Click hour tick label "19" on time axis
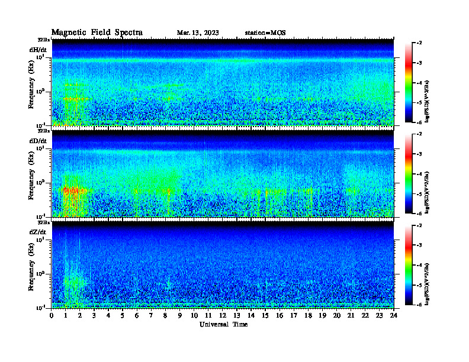Viewport: 469px width, 362px height. tap(322, 315)
